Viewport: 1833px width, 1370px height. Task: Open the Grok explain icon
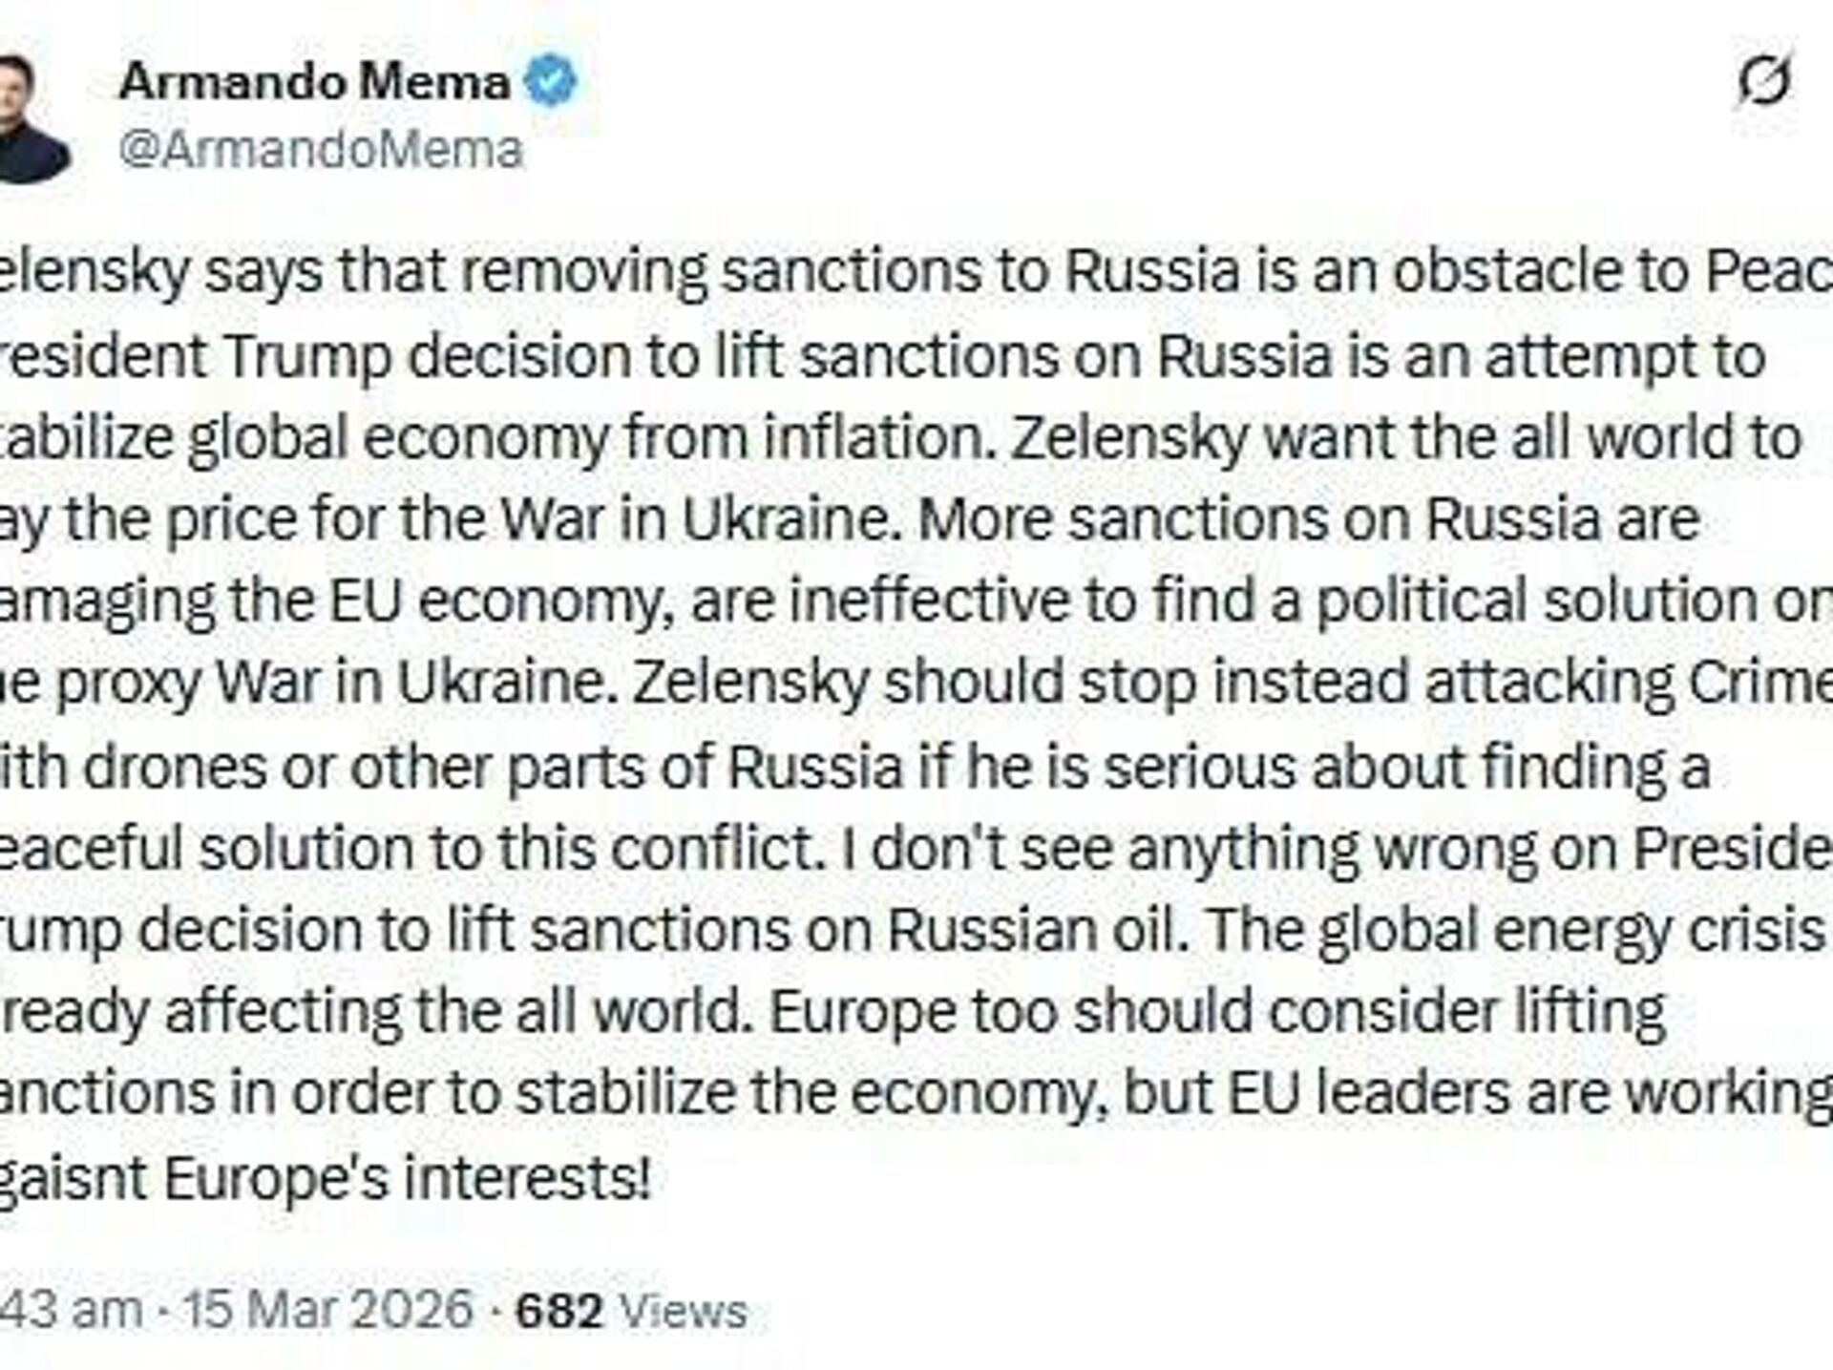click(x=1763, y=81)
